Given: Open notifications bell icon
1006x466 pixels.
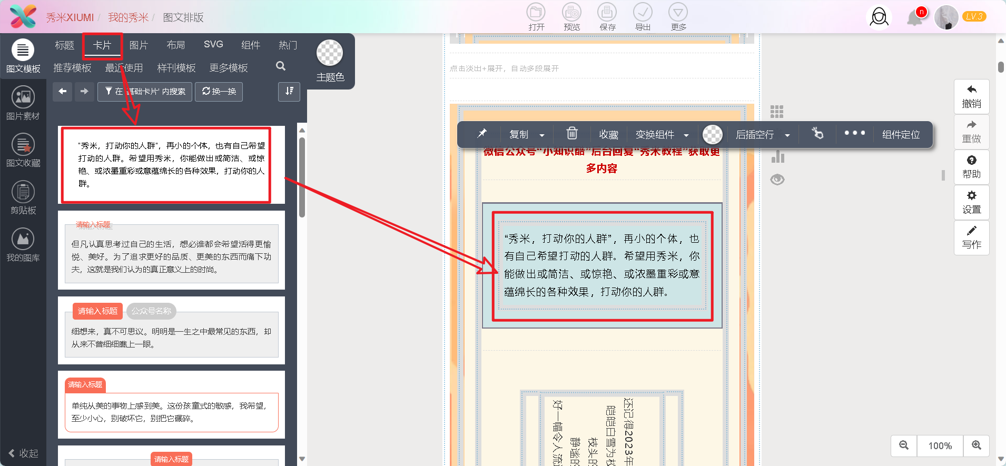Looking at the screenshot, I should coord(915,17).
